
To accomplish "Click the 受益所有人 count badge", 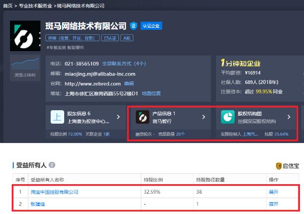I will coord(52,165).
